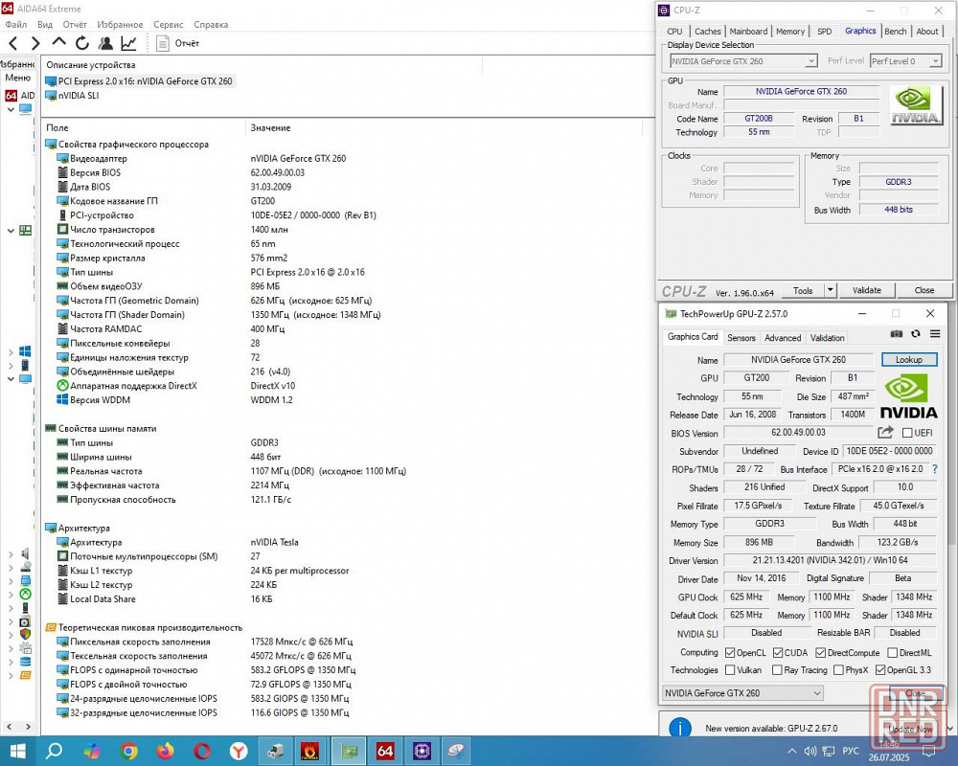
Task: Open GPU-Z card selection dropdown
Action: (742, 693)
